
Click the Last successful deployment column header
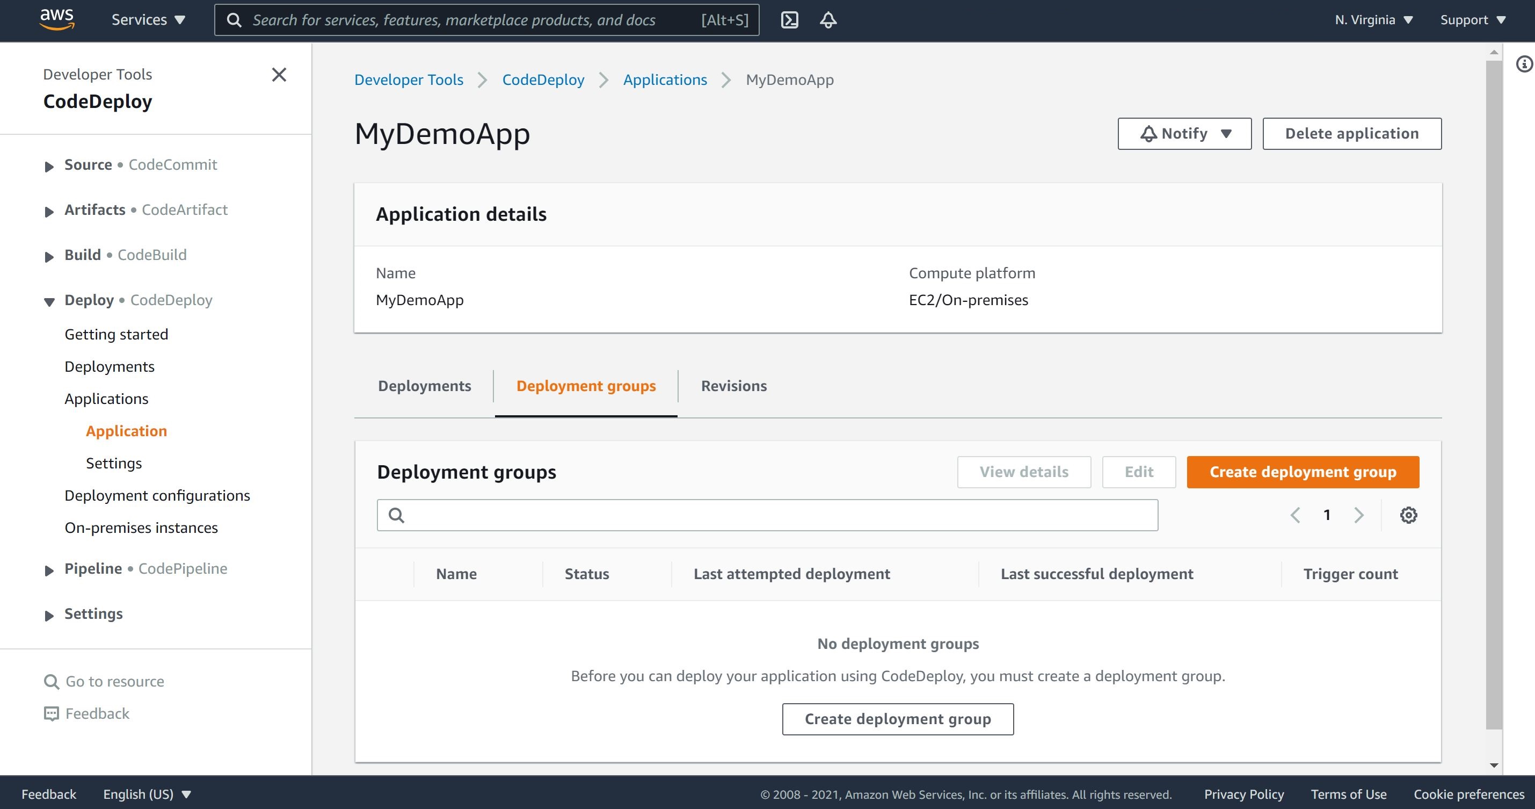click(x=1096, y=574)
